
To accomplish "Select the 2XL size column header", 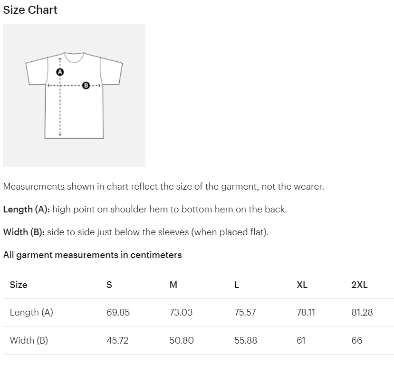I will pyautogui.click(x=359, y=285).
